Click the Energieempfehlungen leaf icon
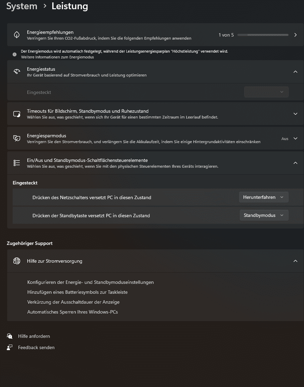Screen dimensions: 304x387 (x=17, y=35)
